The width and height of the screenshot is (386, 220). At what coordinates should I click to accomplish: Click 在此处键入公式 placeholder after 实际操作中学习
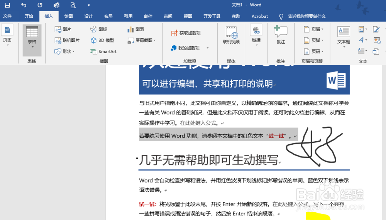click(x=199, y=123)
